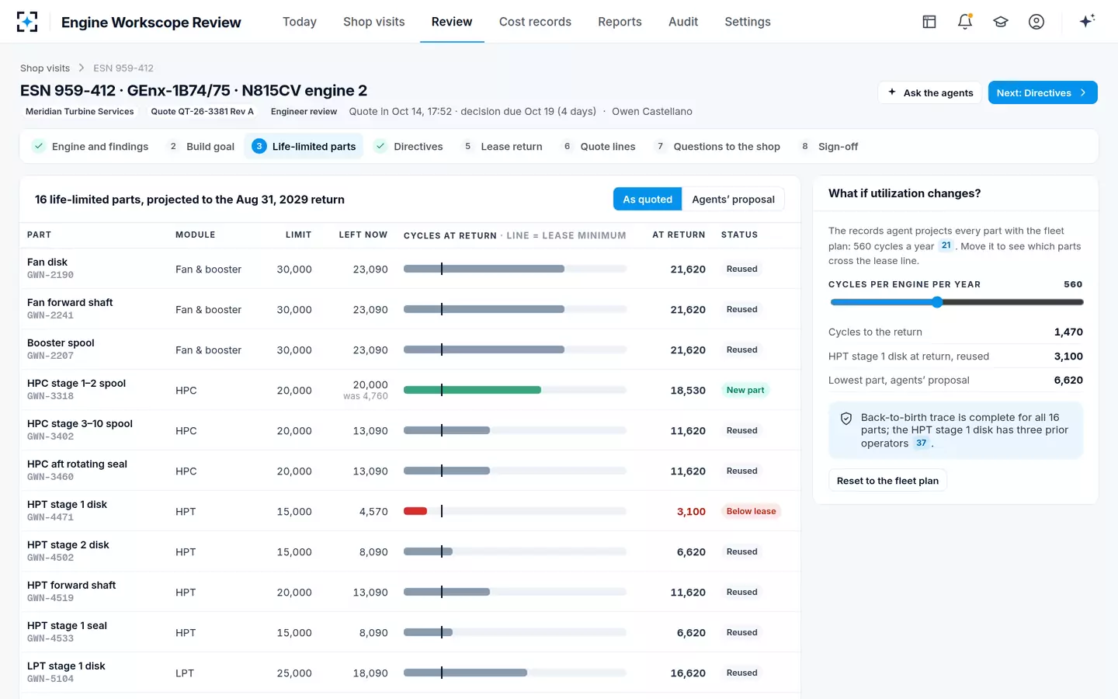Click Reset to the fleet plan
Image resolution: width=1118 pixels, height=699 pixels.
[887, 481]
